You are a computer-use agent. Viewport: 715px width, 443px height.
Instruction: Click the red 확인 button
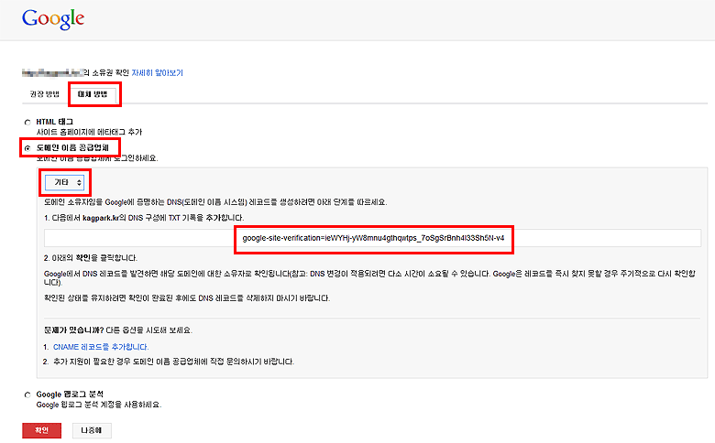pos(41,430)
